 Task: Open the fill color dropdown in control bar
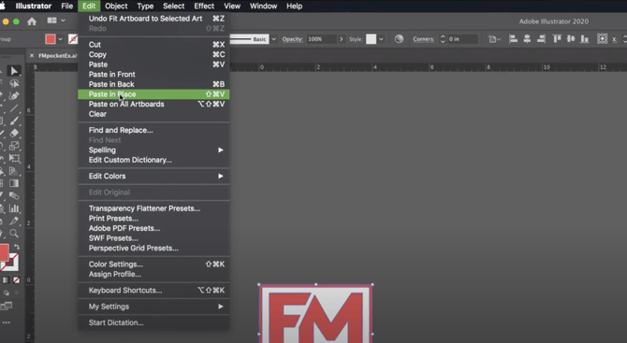tap(60, 39)
